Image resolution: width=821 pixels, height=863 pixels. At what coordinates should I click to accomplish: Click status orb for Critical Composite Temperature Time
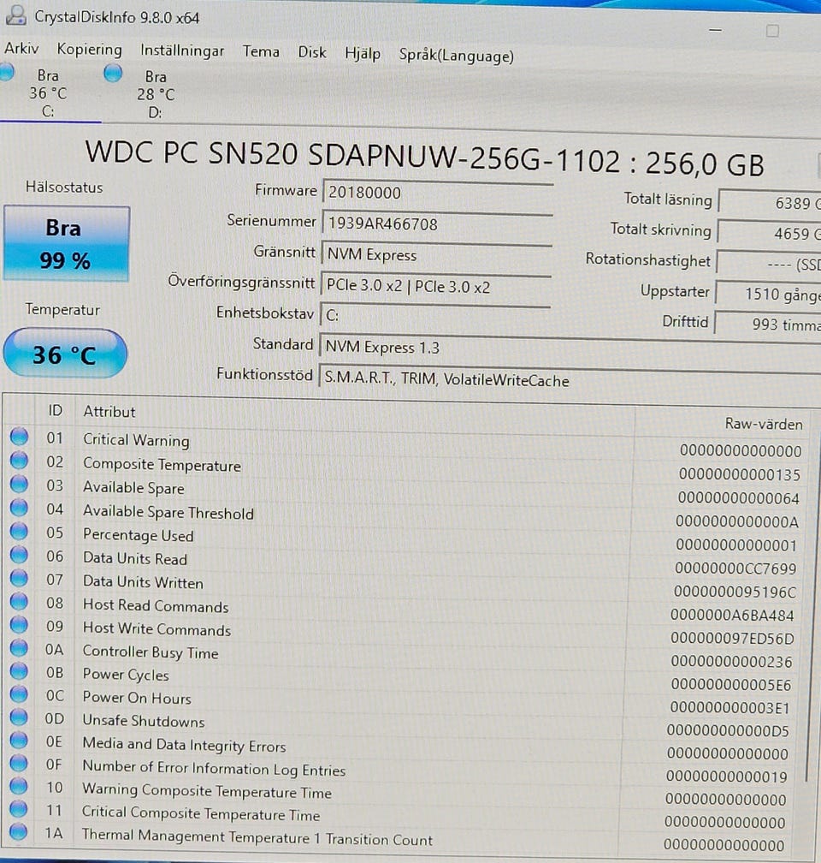[19, 808]
